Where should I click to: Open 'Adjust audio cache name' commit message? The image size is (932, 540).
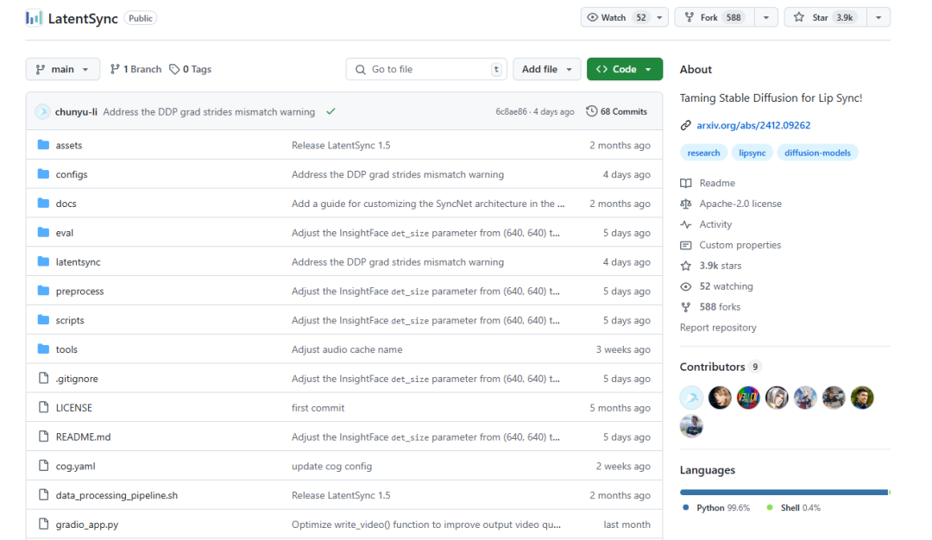(x=347, y=349)
